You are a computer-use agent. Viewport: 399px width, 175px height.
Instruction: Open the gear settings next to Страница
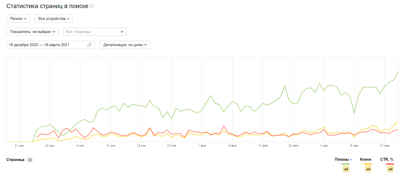point(30,160)
